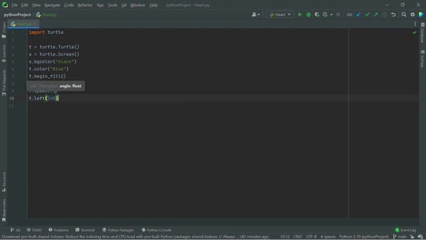Open the Event Log button

405,230
